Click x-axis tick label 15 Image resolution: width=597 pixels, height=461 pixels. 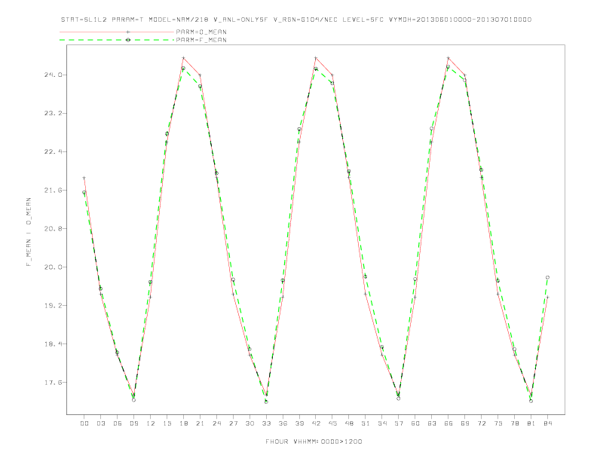[x=167, y=423]
